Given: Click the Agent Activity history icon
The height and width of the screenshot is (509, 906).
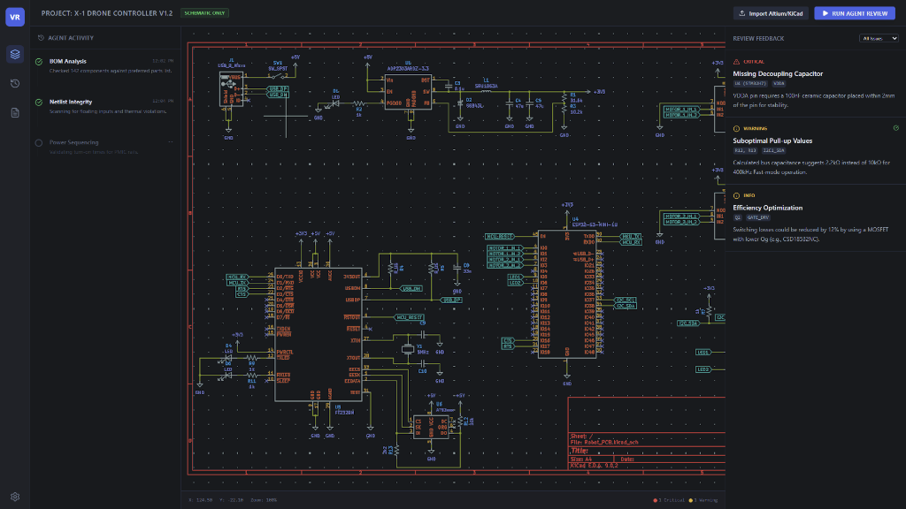Looking at the screenshot, I should [x=41, y=38].
